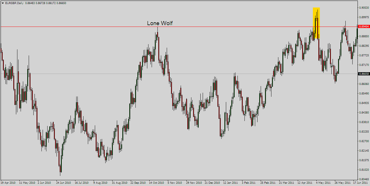The height and width of the screenshot is (186, 370).
Task: Click the 17 Jun 2011 date label
Action: pos(361,183)
